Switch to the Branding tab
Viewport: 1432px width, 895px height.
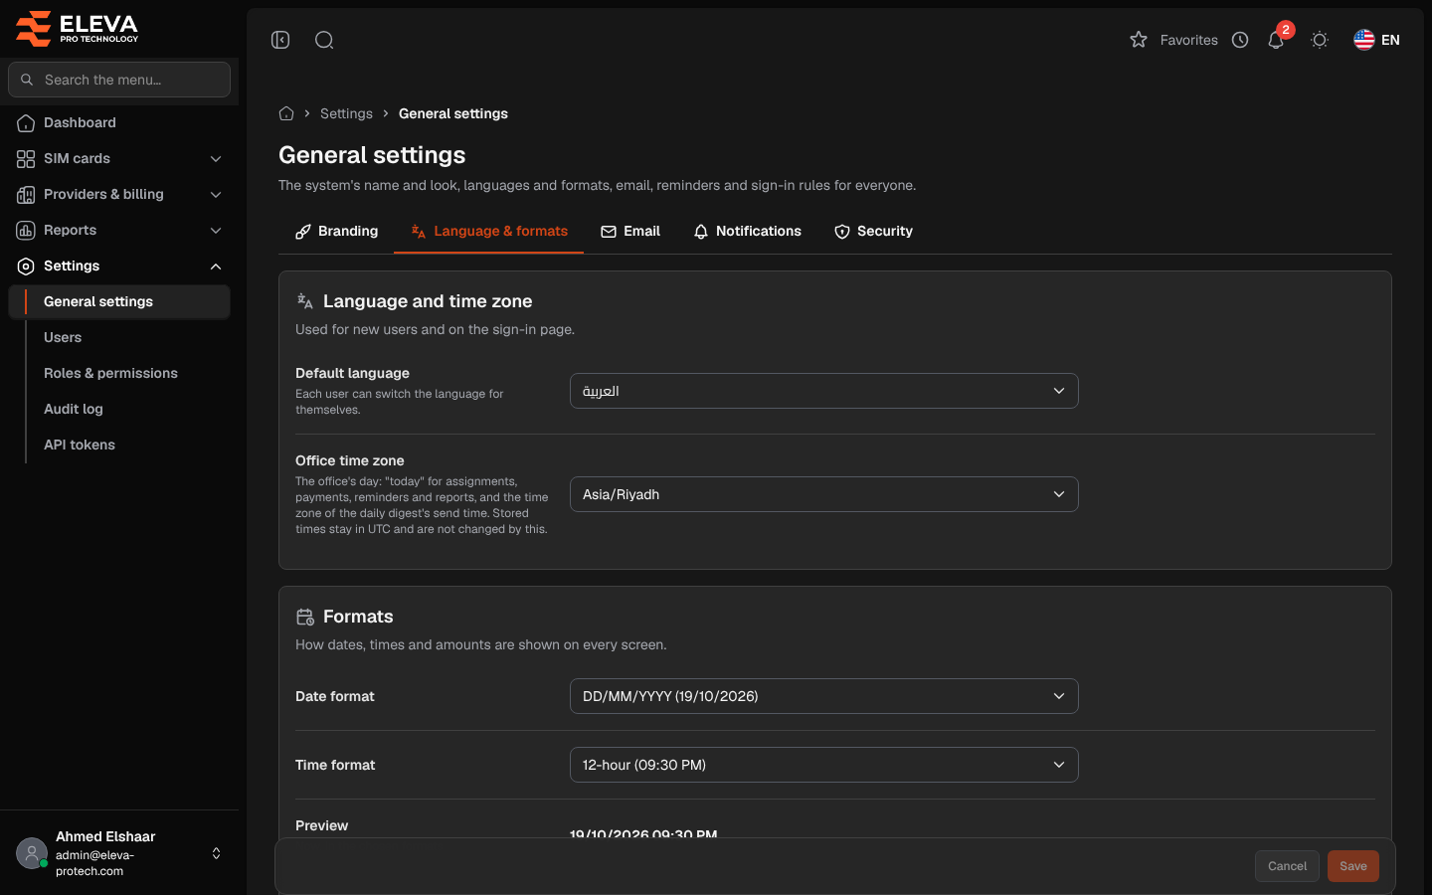(336, 231)
